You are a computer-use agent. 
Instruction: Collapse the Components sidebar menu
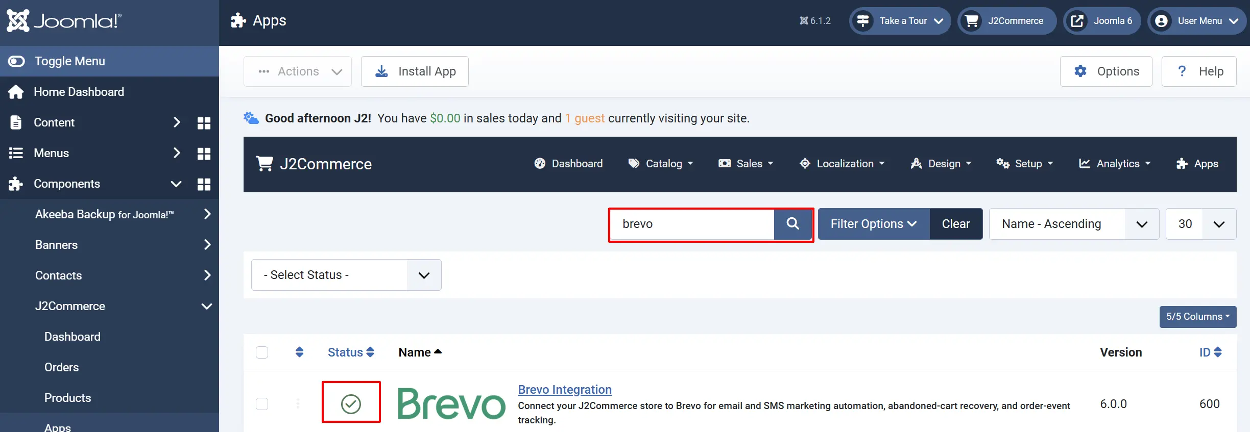[176, 184]
